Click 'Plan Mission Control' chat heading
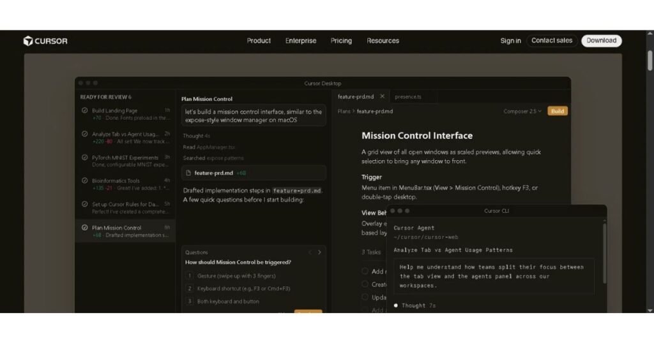Viewport: 654px width, 343px height. click(207, 99)
